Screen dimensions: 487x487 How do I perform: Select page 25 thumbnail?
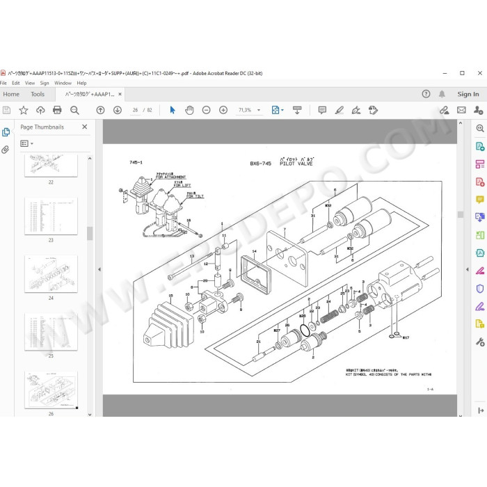pyautogui.click(x=51, y=332)
